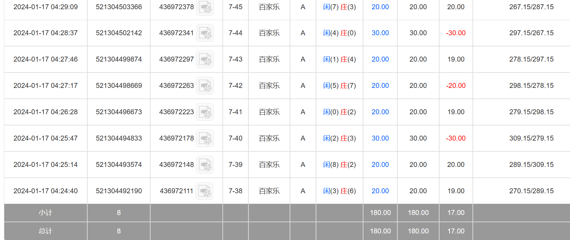Click blue bet amount 30.00 in row 7-40
The height and width of the screenshot is (240, 570).
point(380,138)
